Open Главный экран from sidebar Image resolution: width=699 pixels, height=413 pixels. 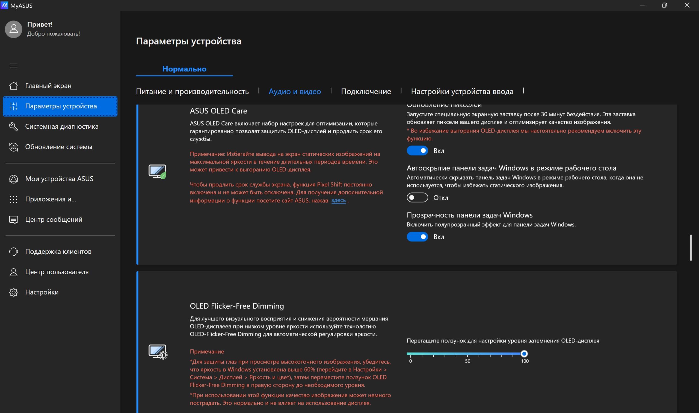pyautogui.click(x=60, y=86)
